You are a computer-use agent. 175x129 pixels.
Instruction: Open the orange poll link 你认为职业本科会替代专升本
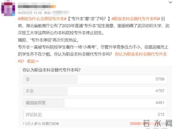[x=141, y=54]
